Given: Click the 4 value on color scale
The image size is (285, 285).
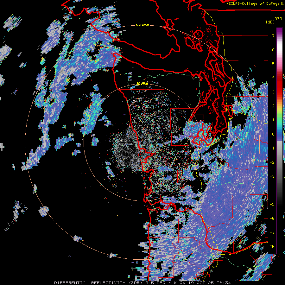Looking at the screenshot, I should (273, 78).
